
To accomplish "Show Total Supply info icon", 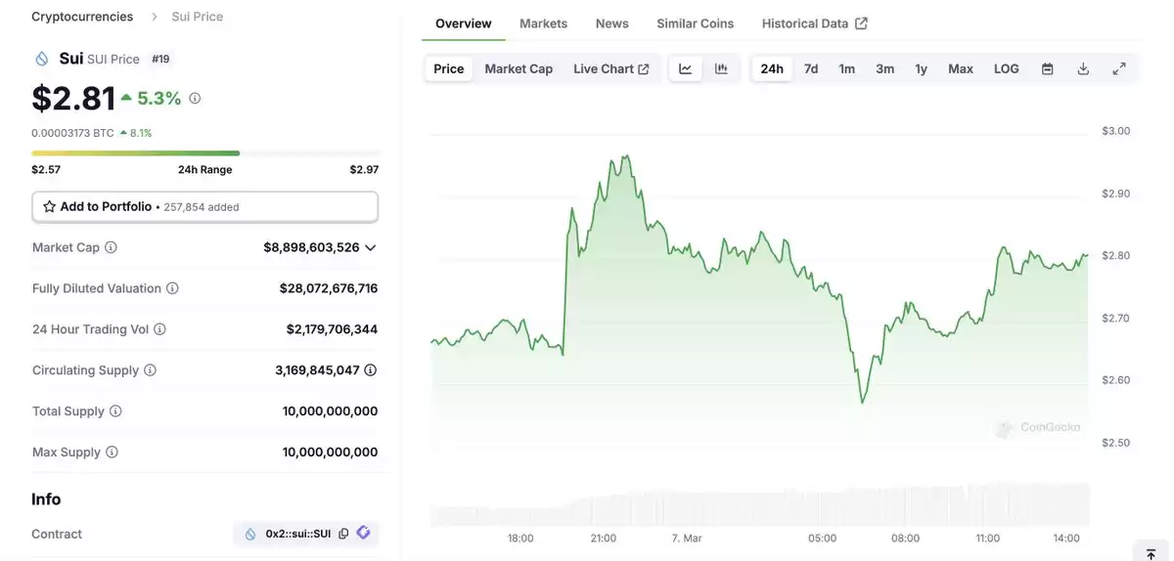I will (x=115, y=411).
